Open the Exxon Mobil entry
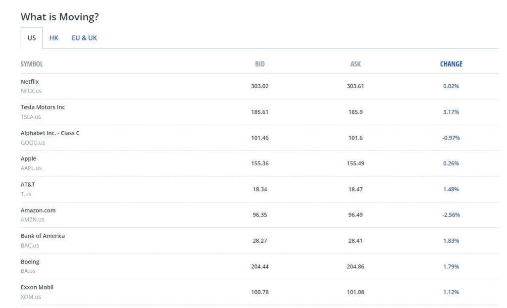Viewport: 507px width, 308px height. click(x=37, y=288)
